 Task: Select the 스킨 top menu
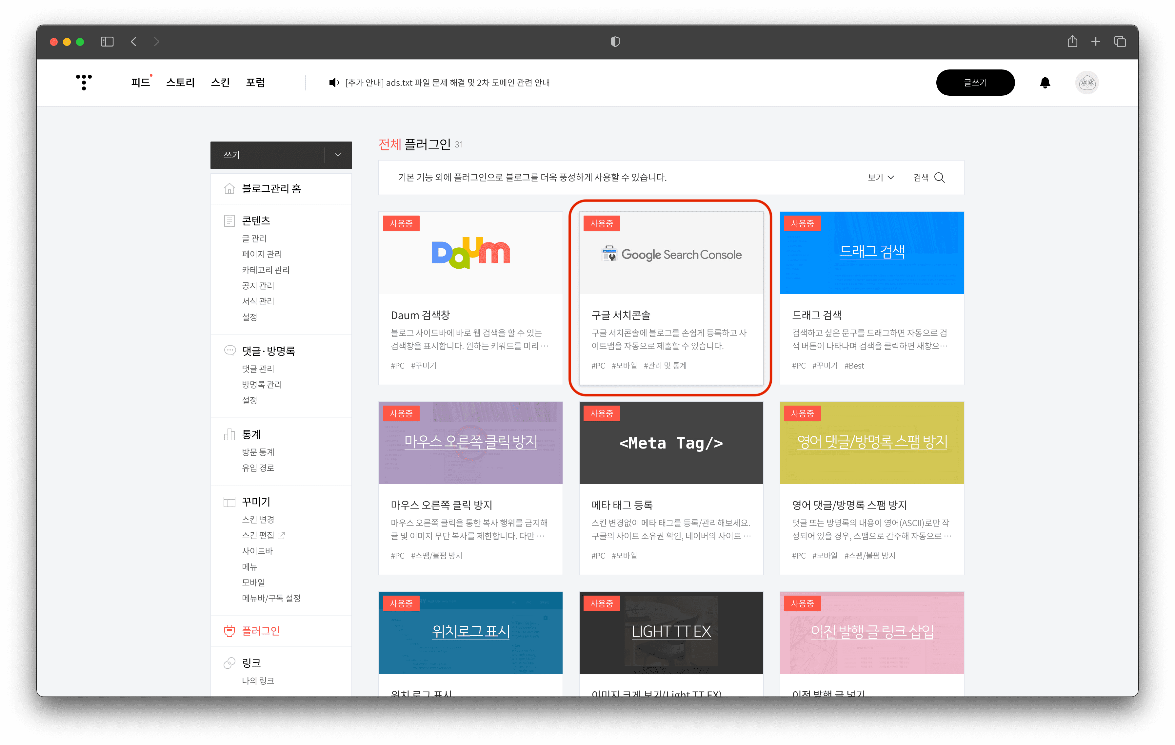tap(220, 83)
